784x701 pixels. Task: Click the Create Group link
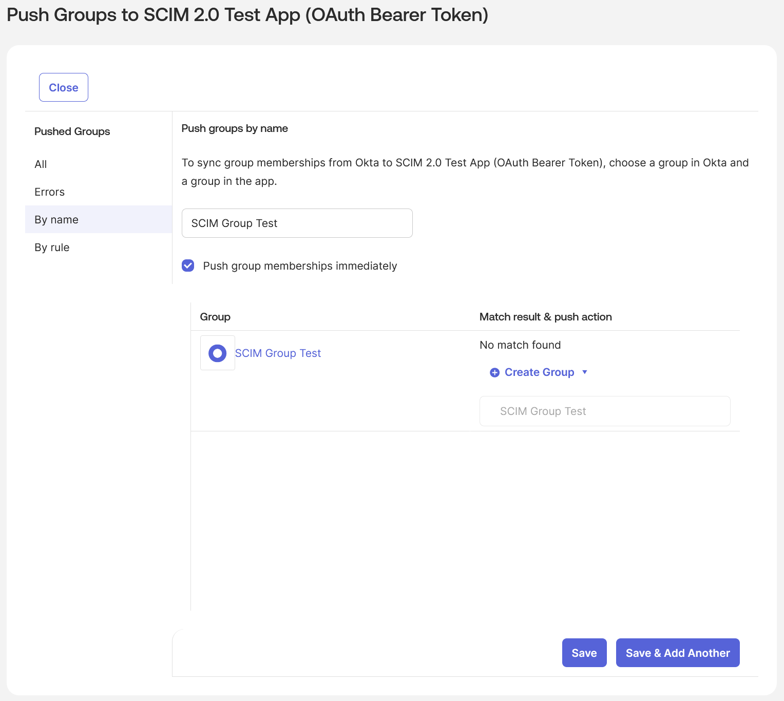pos(539,372)
